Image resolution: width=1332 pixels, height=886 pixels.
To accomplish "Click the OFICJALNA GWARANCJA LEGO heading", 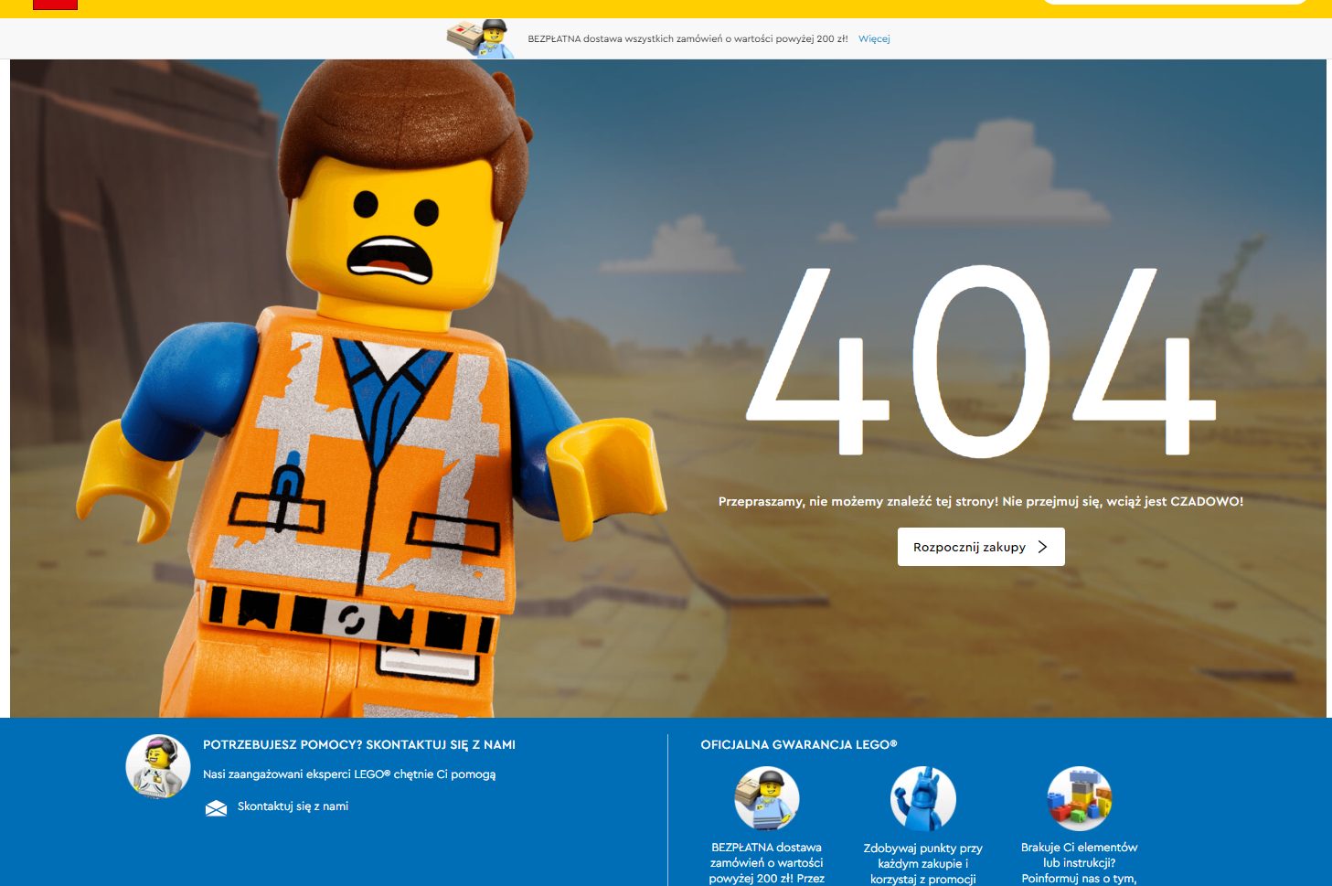I will (x=799, y=744).
